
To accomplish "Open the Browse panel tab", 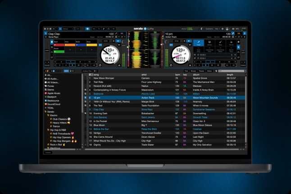I will click(x=193, y=71).
